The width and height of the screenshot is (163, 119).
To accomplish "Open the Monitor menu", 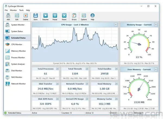I will [13, 10].
